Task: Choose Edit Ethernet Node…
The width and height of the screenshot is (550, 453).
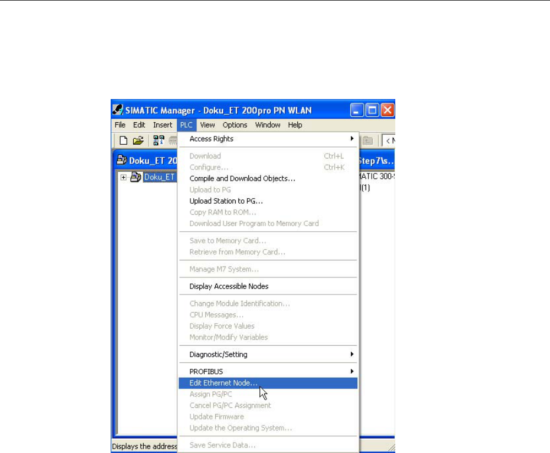Action: point(268,383)
